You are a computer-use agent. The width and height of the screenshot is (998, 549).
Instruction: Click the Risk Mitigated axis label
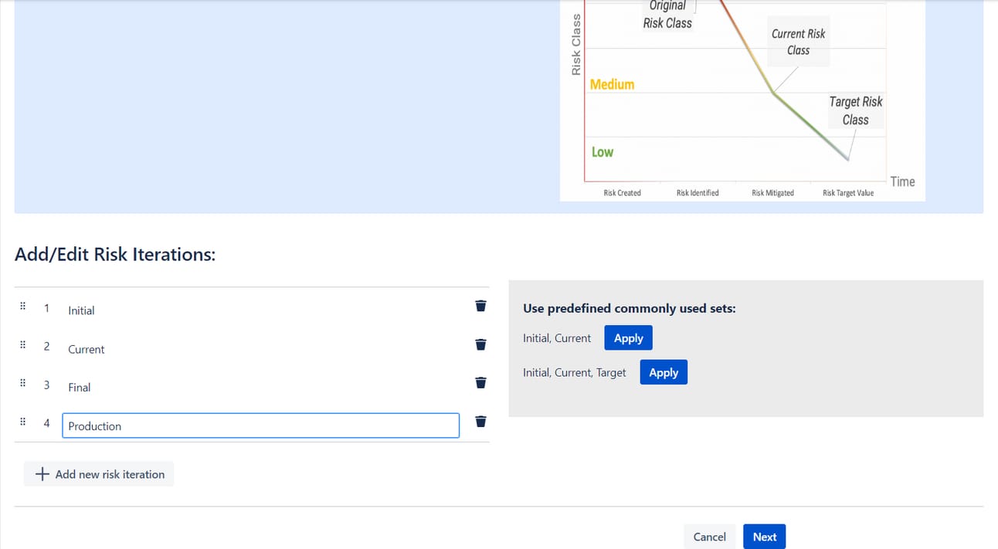772,193
